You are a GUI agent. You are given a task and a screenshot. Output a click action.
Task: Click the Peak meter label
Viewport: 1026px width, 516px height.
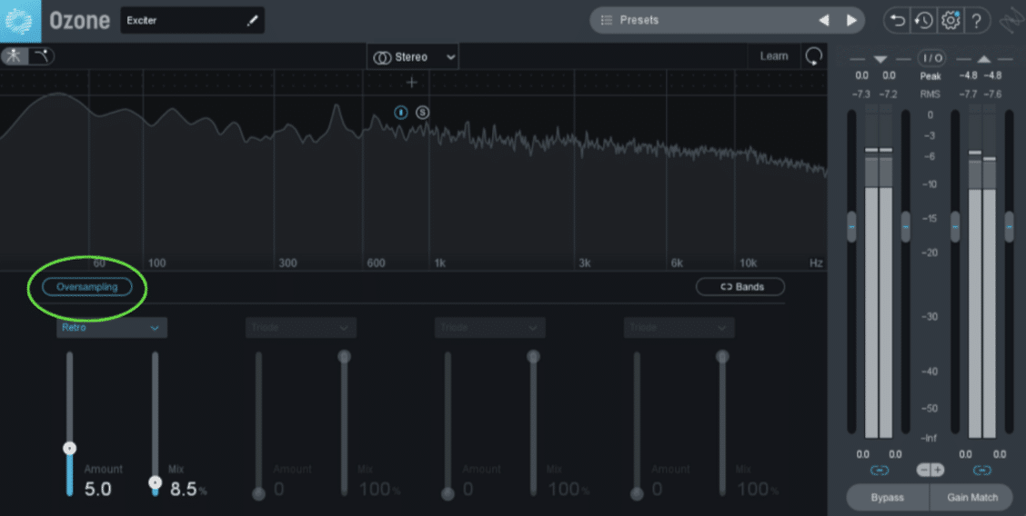(x=930, y=76)
